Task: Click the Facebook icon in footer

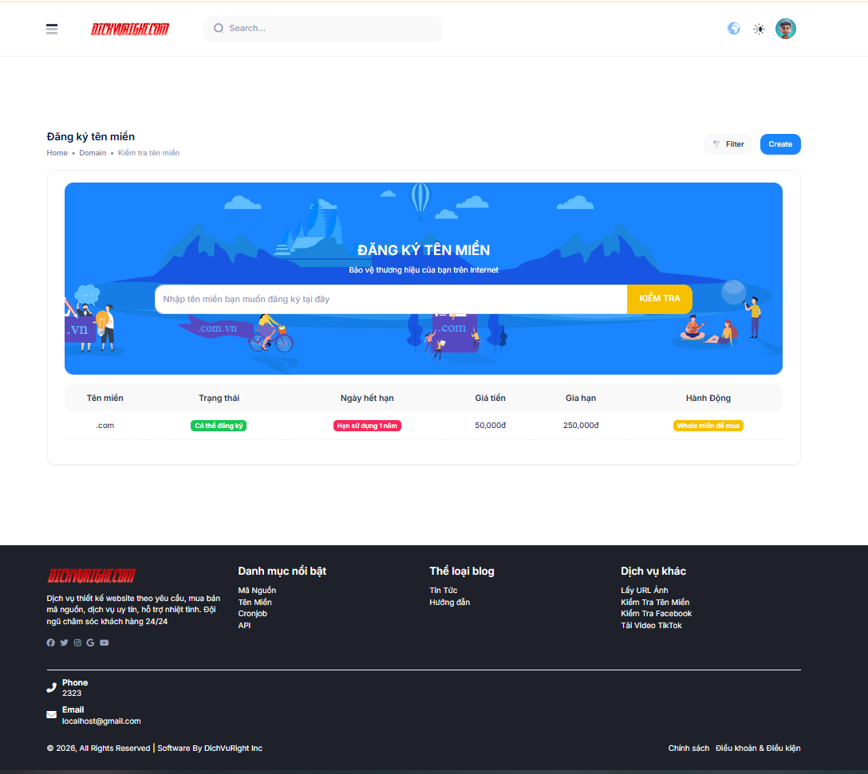Action: coord(51,642)
